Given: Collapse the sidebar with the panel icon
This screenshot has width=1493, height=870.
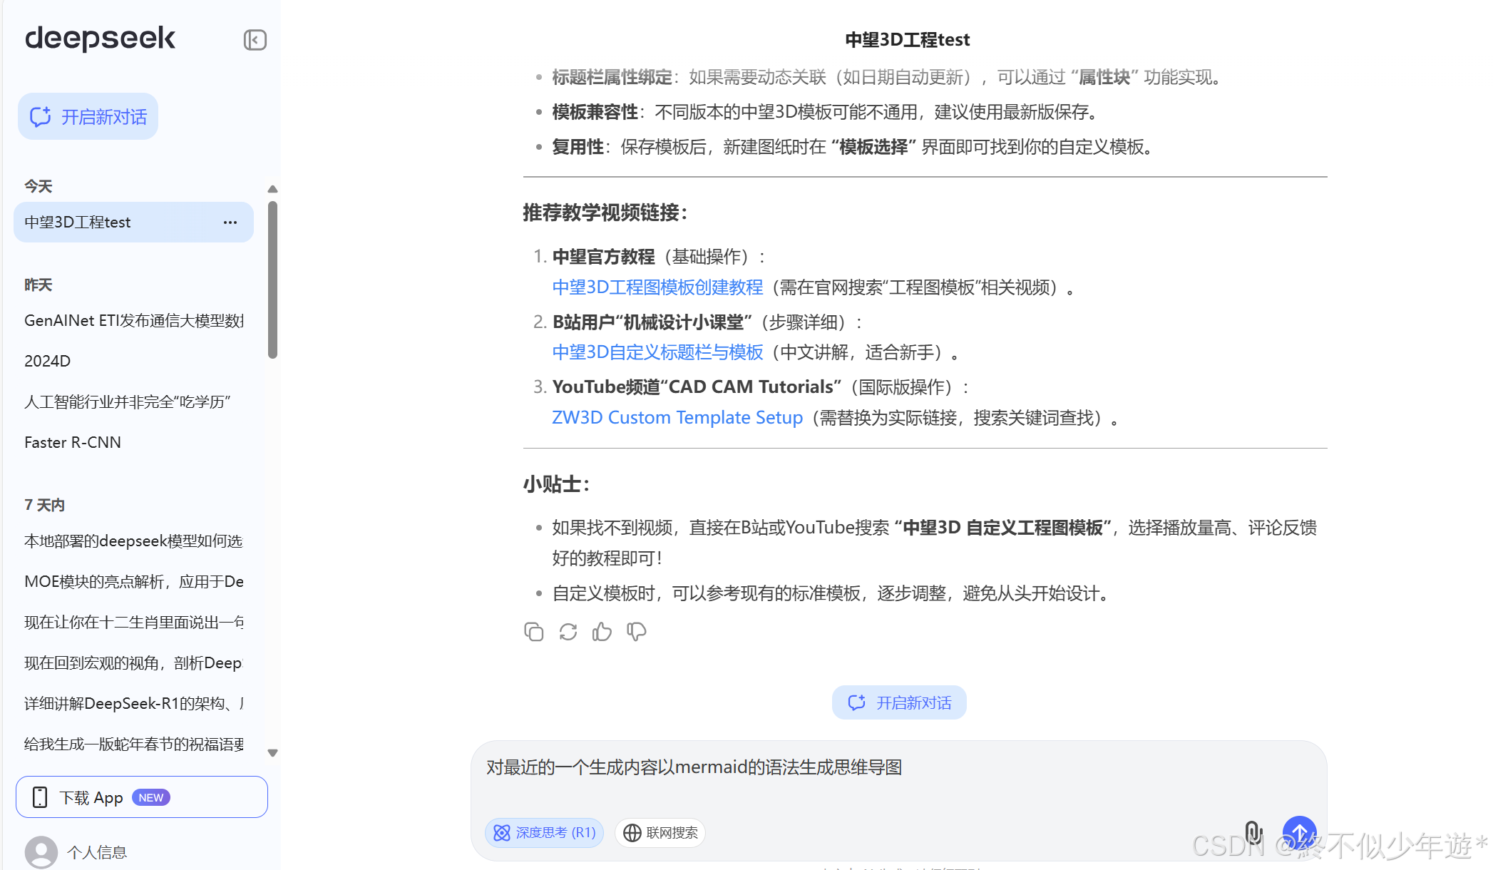Looking at the screenshot, I should point(255,40).
